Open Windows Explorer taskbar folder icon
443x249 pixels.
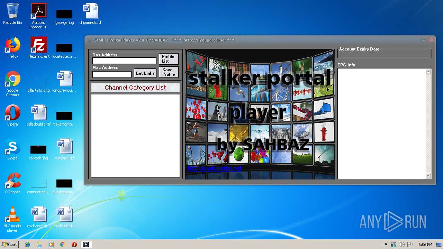(x=39, y=245)
